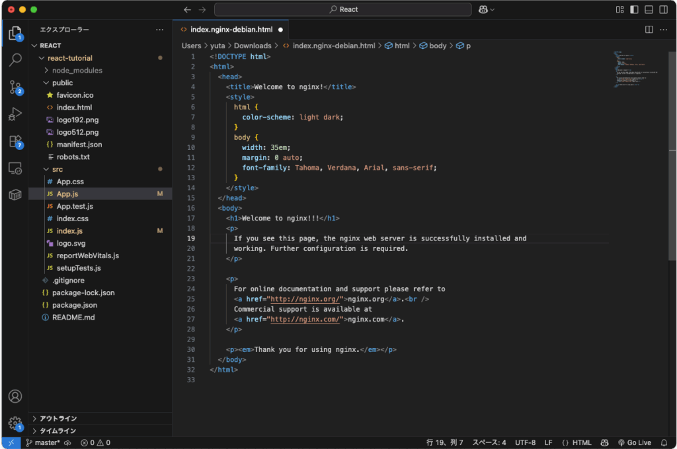Open README.md file

[x=100, y=318]
